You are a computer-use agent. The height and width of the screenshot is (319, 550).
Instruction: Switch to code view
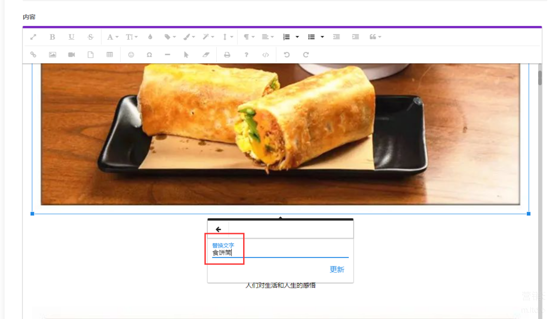tap(265, 55)
